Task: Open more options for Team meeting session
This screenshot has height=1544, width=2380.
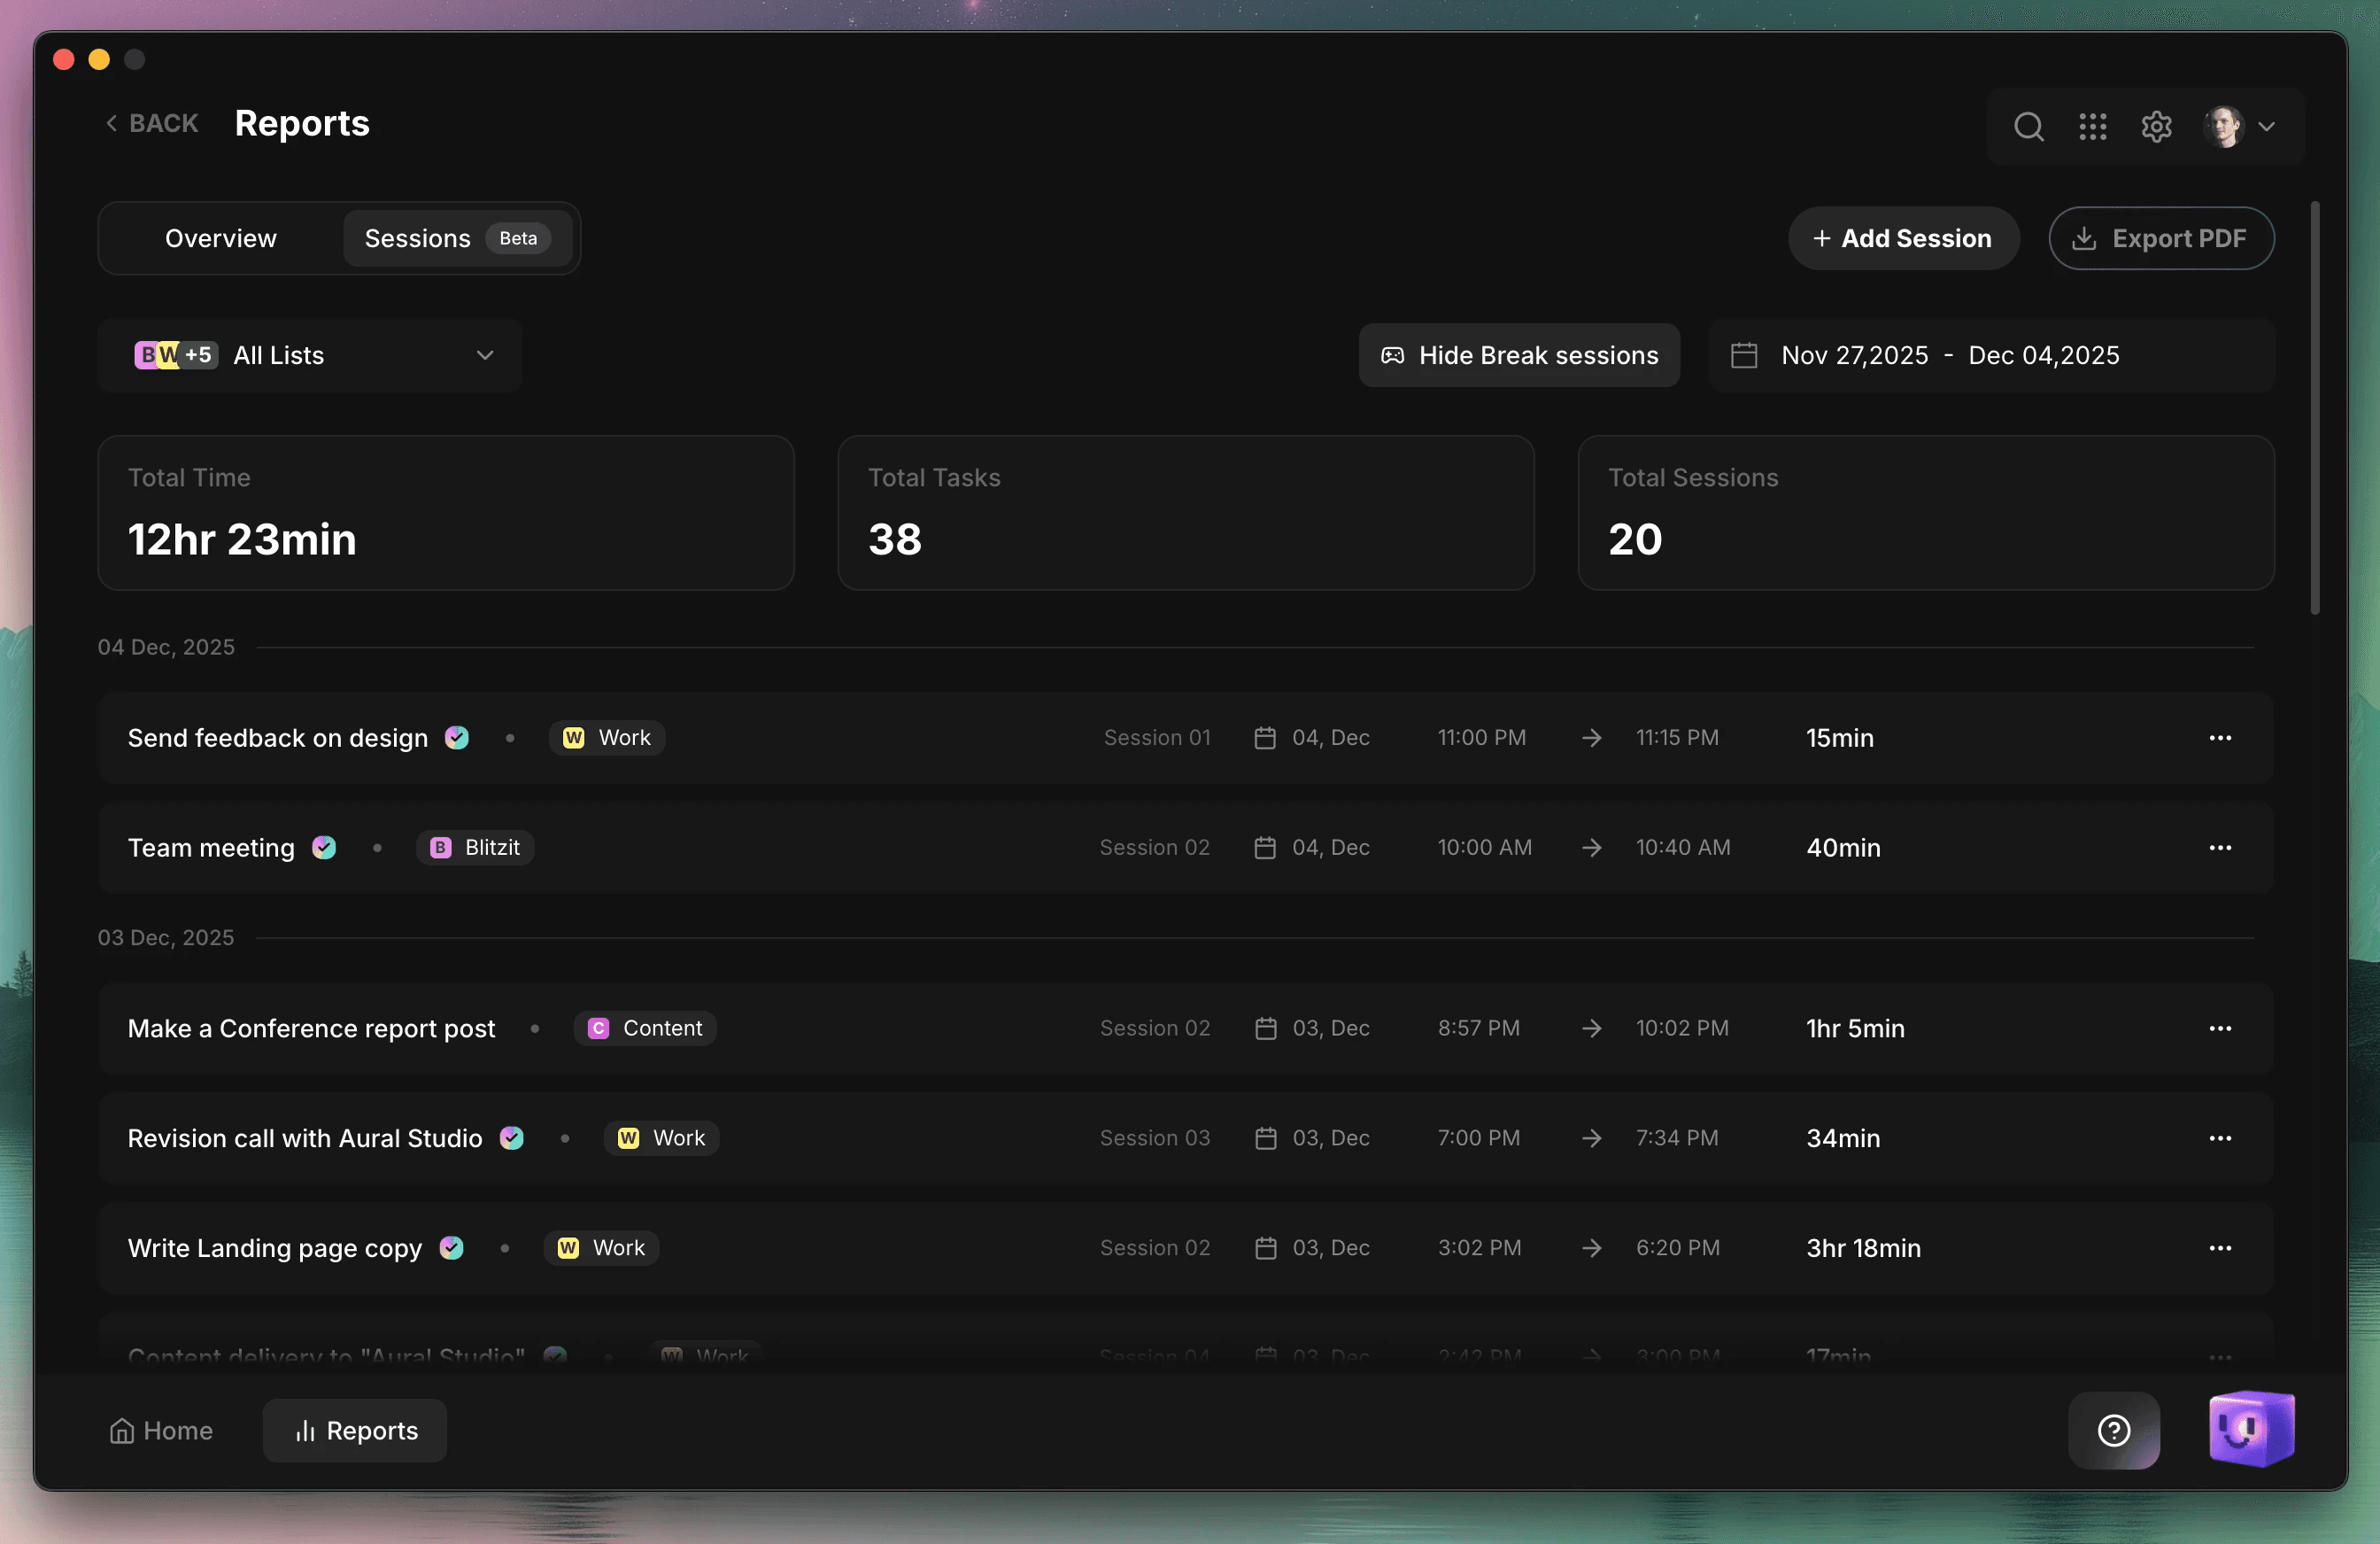Action: pos(2220,848)
